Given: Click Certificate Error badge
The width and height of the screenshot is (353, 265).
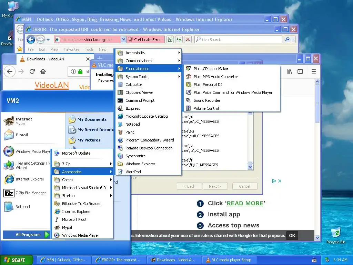Looking at the screenshot, I should tap(145, 40).
